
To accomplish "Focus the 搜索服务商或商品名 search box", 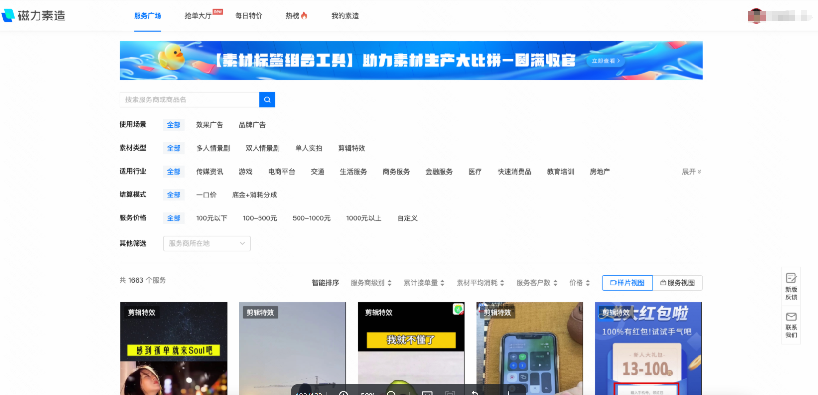I will 189,99.
